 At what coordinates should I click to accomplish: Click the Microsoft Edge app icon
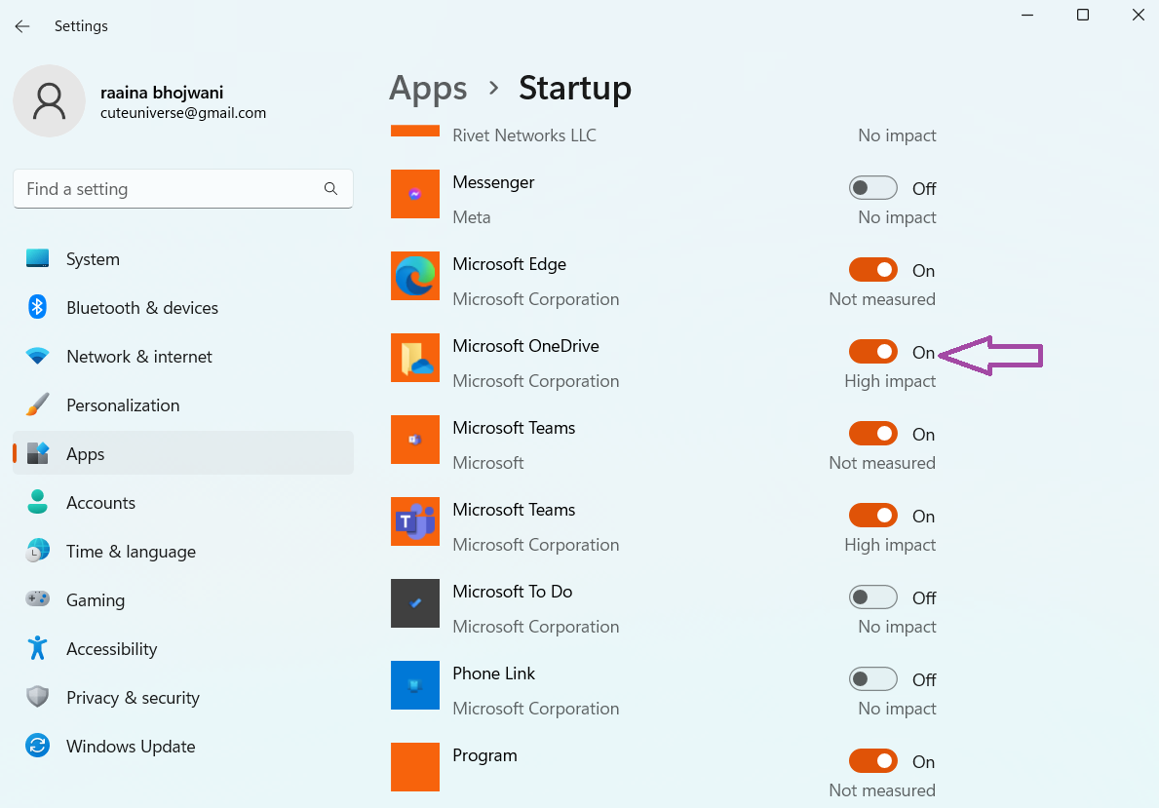coord(415,276)
